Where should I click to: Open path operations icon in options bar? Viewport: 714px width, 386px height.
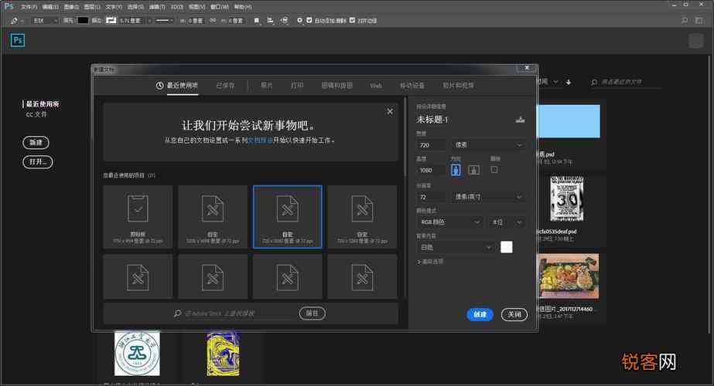257,21
